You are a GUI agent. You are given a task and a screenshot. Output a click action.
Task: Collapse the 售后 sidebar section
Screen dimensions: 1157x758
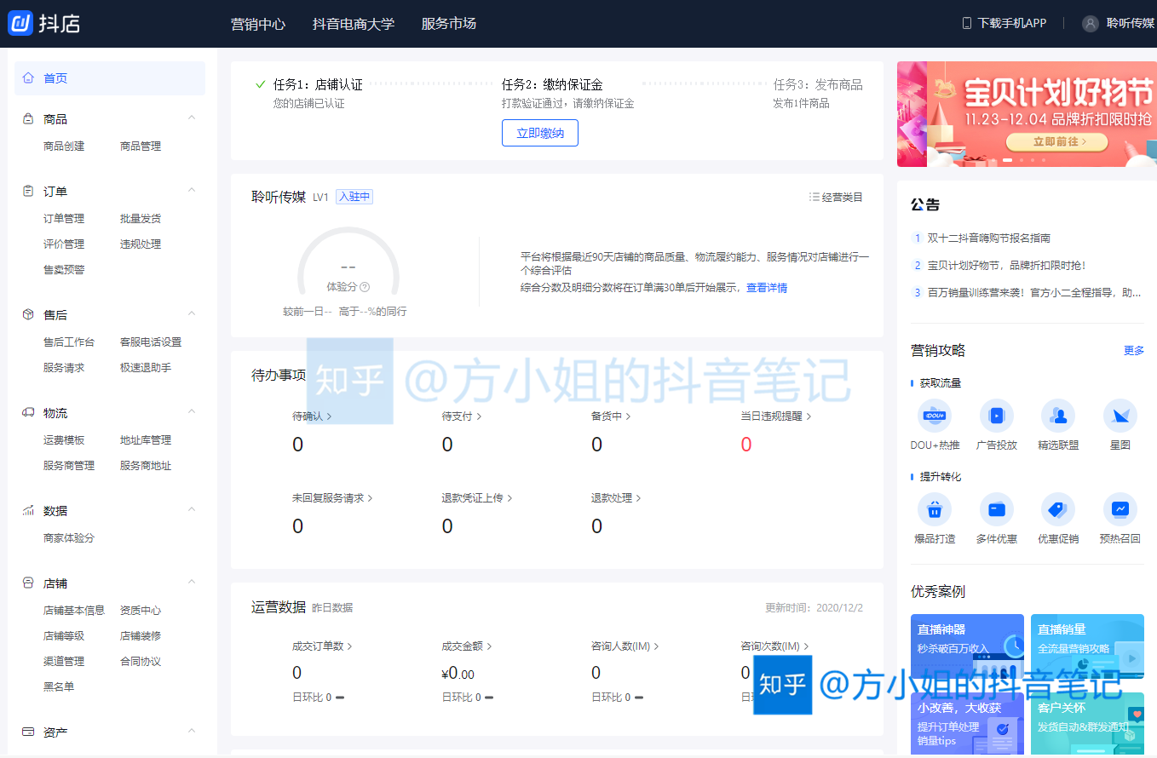(192, 314)
